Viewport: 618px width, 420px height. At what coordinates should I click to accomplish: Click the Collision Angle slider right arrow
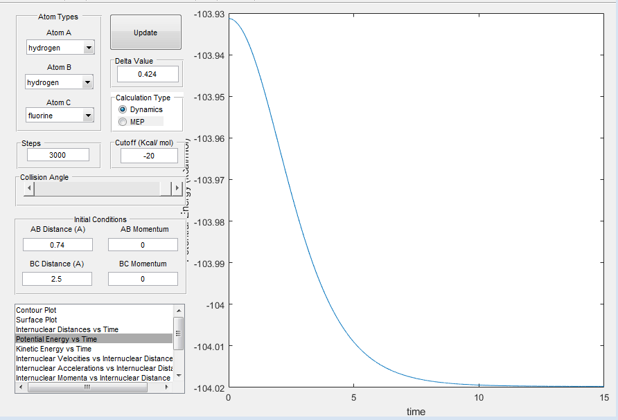pyautogui.click(x=177, y=188)
